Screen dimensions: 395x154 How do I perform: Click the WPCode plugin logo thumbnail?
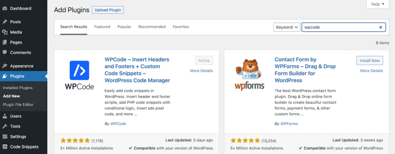(79, 75)
